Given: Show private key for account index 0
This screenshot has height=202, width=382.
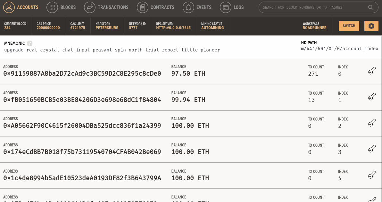Looking at the screenshot, I should click(x=371, y=71).
